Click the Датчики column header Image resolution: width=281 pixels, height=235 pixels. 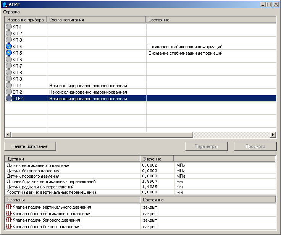click(x=72, y=159)
